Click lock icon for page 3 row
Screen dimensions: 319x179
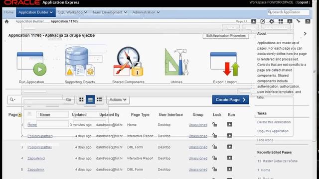point(215,147)
